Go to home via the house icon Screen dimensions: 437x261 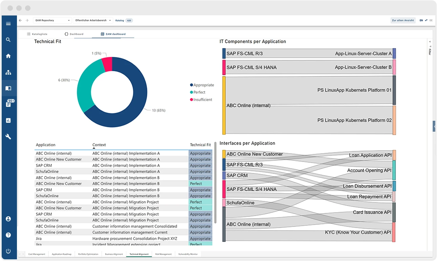(8, 56)
